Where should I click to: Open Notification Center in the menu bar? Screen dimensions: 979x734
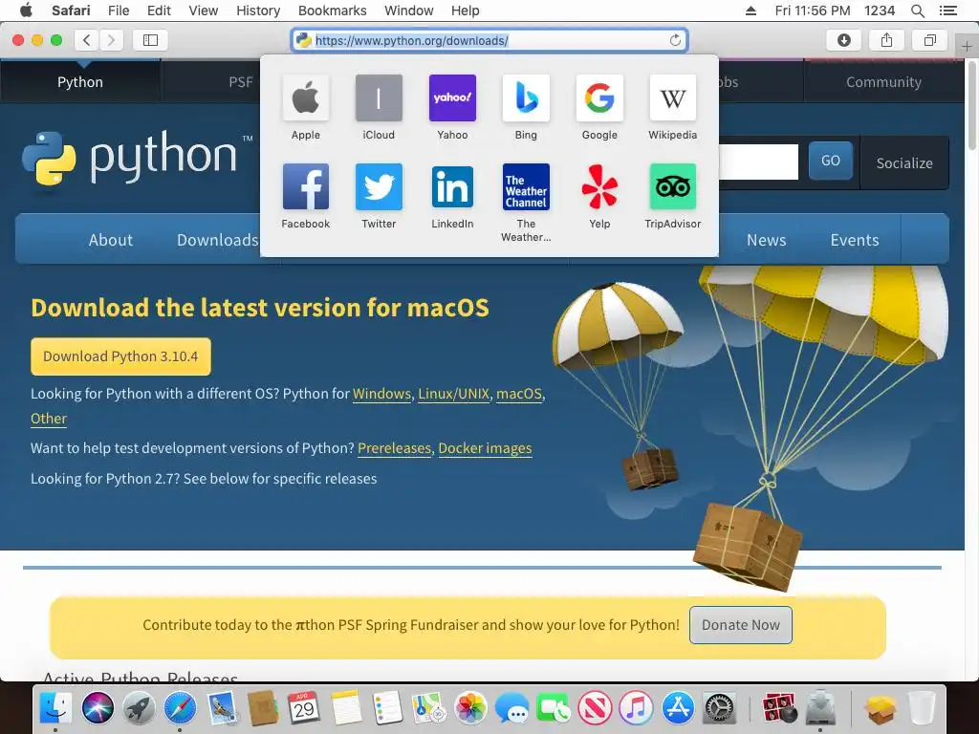tap(947, 11)
